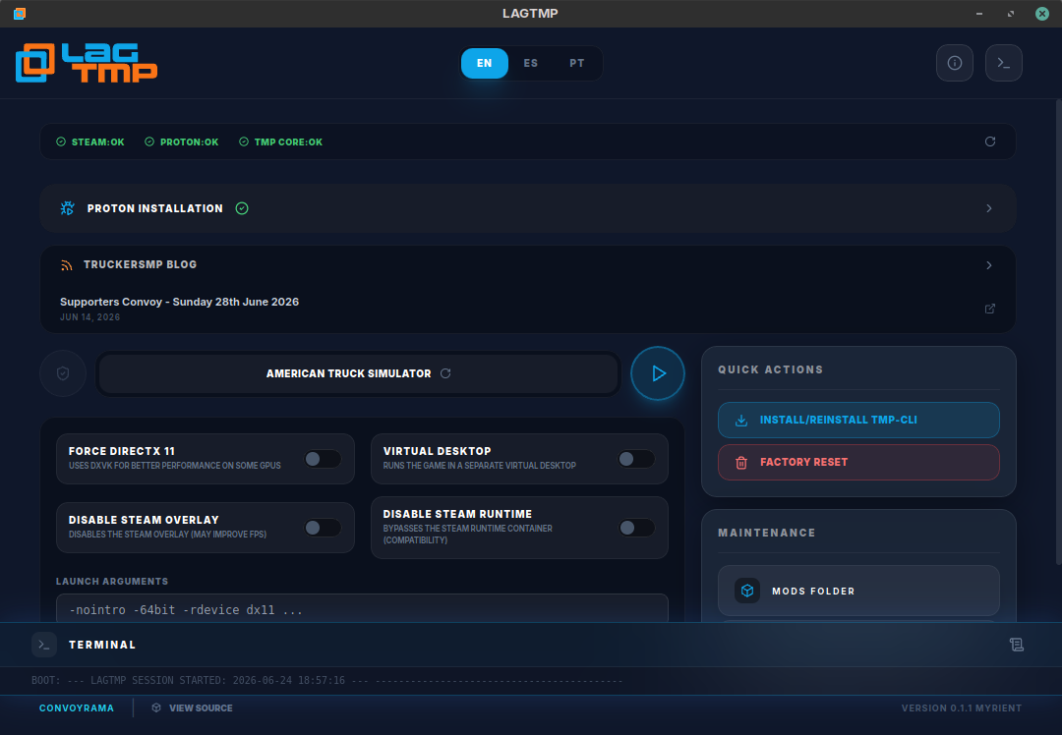
Task: Click the Maintenance heading
Action: [767, 533]
